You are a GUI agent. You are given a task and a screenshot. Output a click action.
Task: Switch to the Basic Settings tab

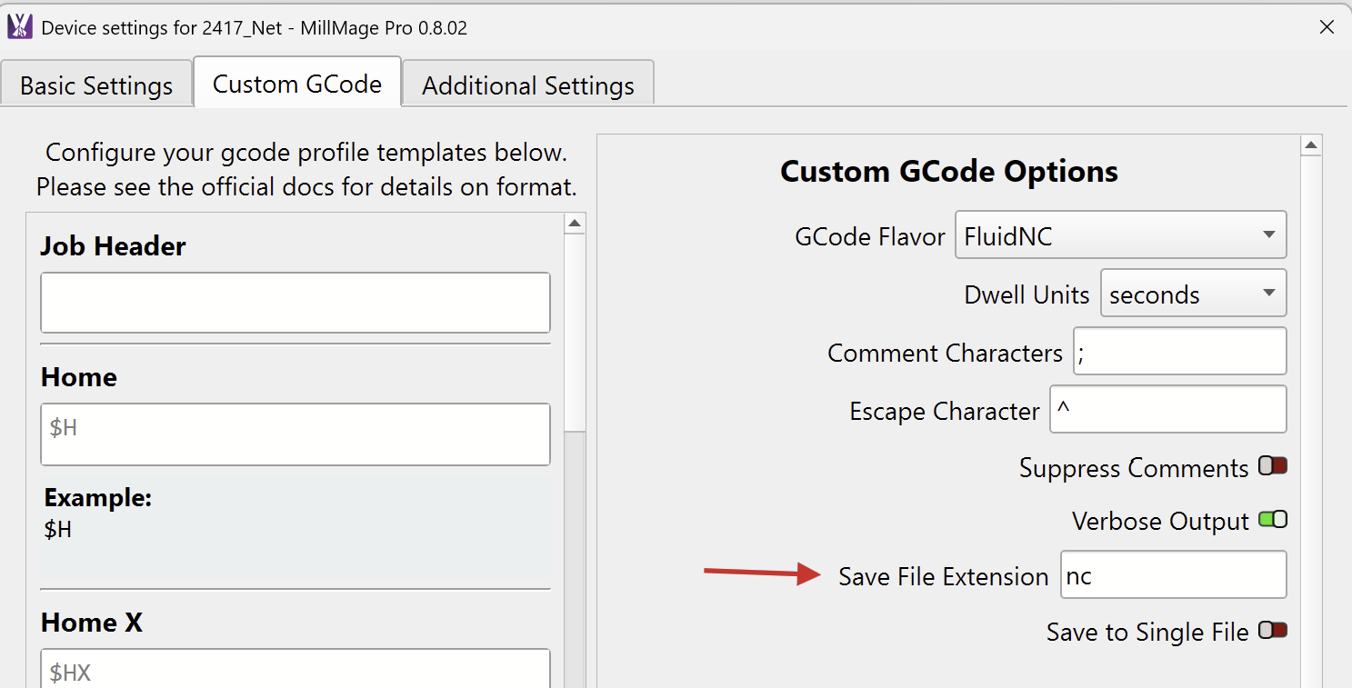pos(96,85)
